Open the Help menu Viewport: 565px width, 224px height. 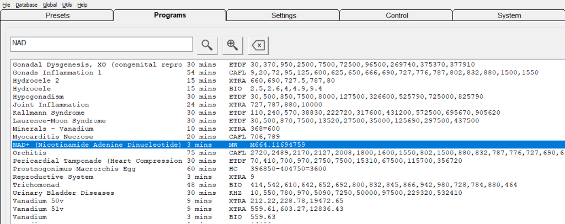(82, 4)
